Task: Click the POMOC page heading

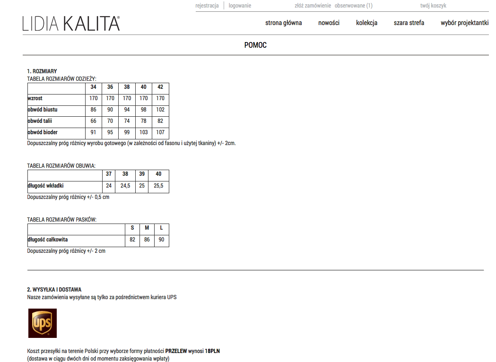Action: tap(255, 45)
